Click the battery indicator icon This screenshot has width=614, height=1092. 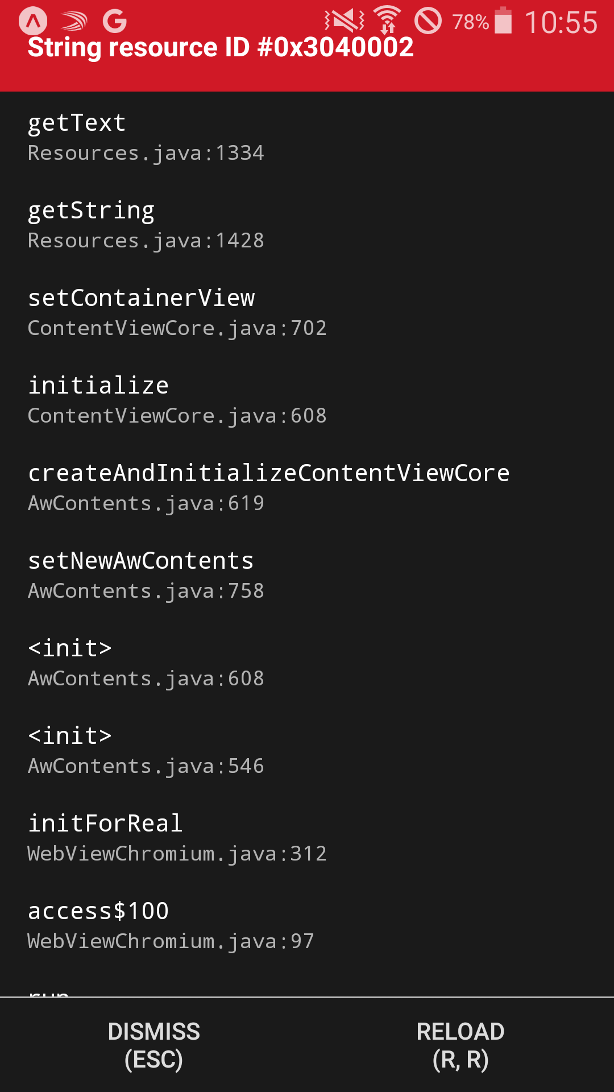point(505,22)
